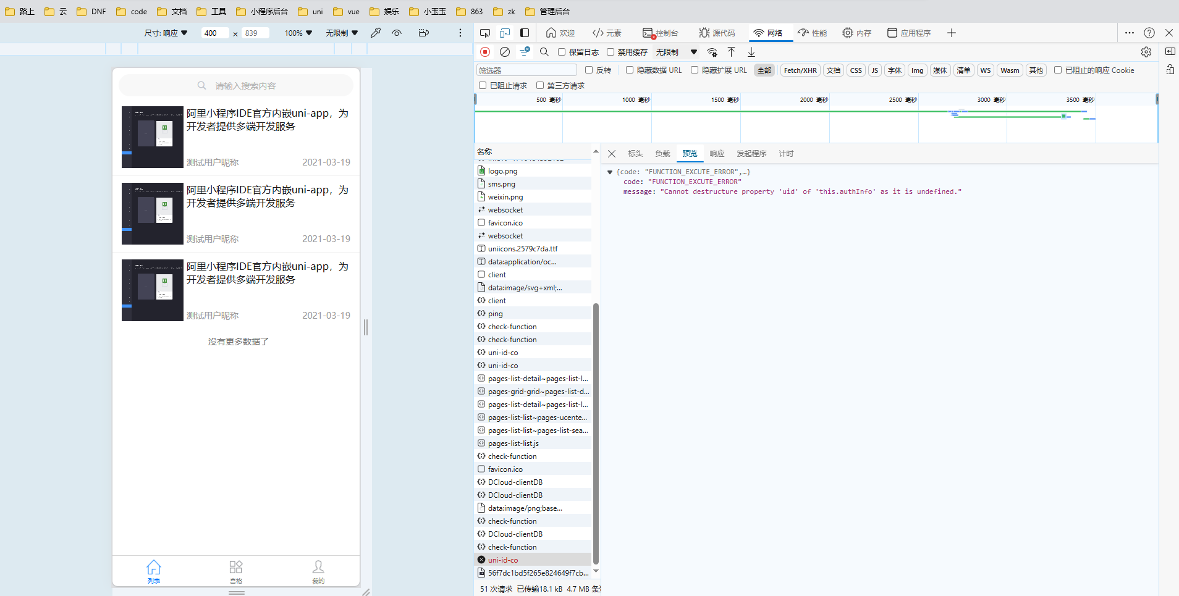This screenshot has width=1179, height=596.
Task: Open the network settings gear
Action: 1146,52
